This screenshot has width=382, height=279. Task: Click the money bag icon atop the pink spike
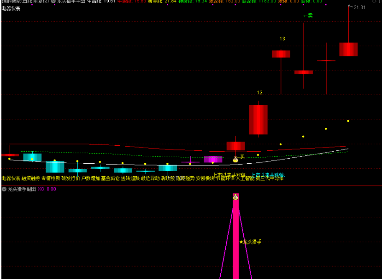235,197
